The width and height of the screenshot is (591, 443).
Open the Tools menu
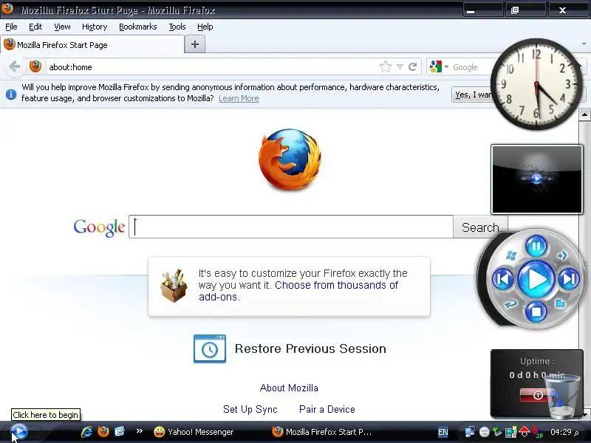click(x=177, y=27)
